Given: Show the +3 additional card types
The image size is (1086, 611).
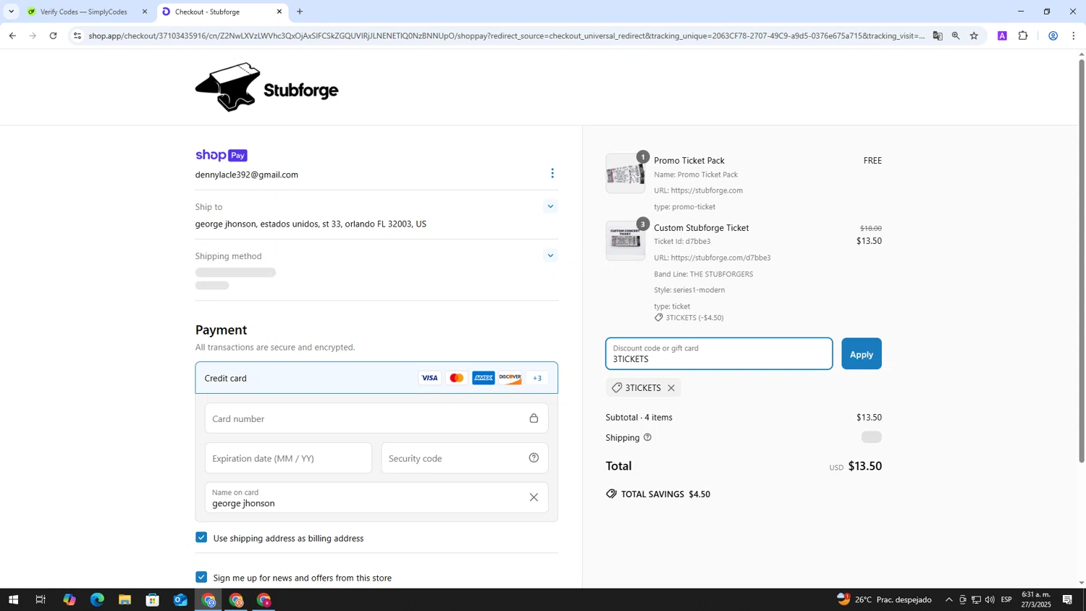Looking at the screenshot, I should click(x=537, y=378).
